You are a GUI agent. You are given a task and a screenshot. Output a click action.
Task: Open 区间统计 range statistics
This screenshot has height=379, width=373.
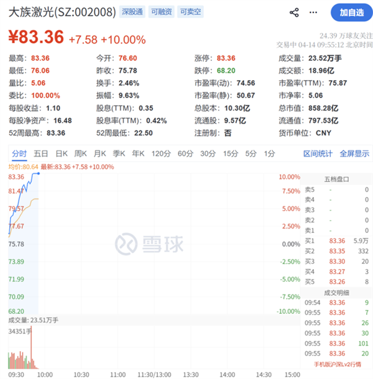[318, 153]
